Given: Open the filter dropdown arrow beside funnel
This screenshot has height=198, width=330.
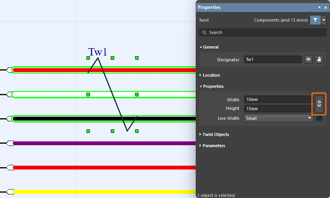Looking at the screenshot, I should (324, 20).
